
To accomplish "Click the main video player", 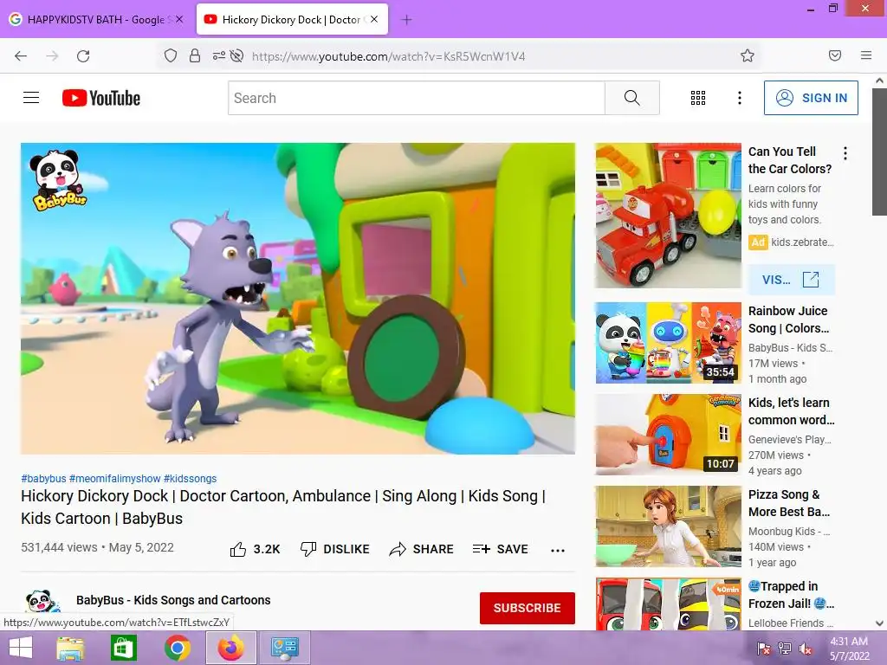I will [x=298, y=299].
